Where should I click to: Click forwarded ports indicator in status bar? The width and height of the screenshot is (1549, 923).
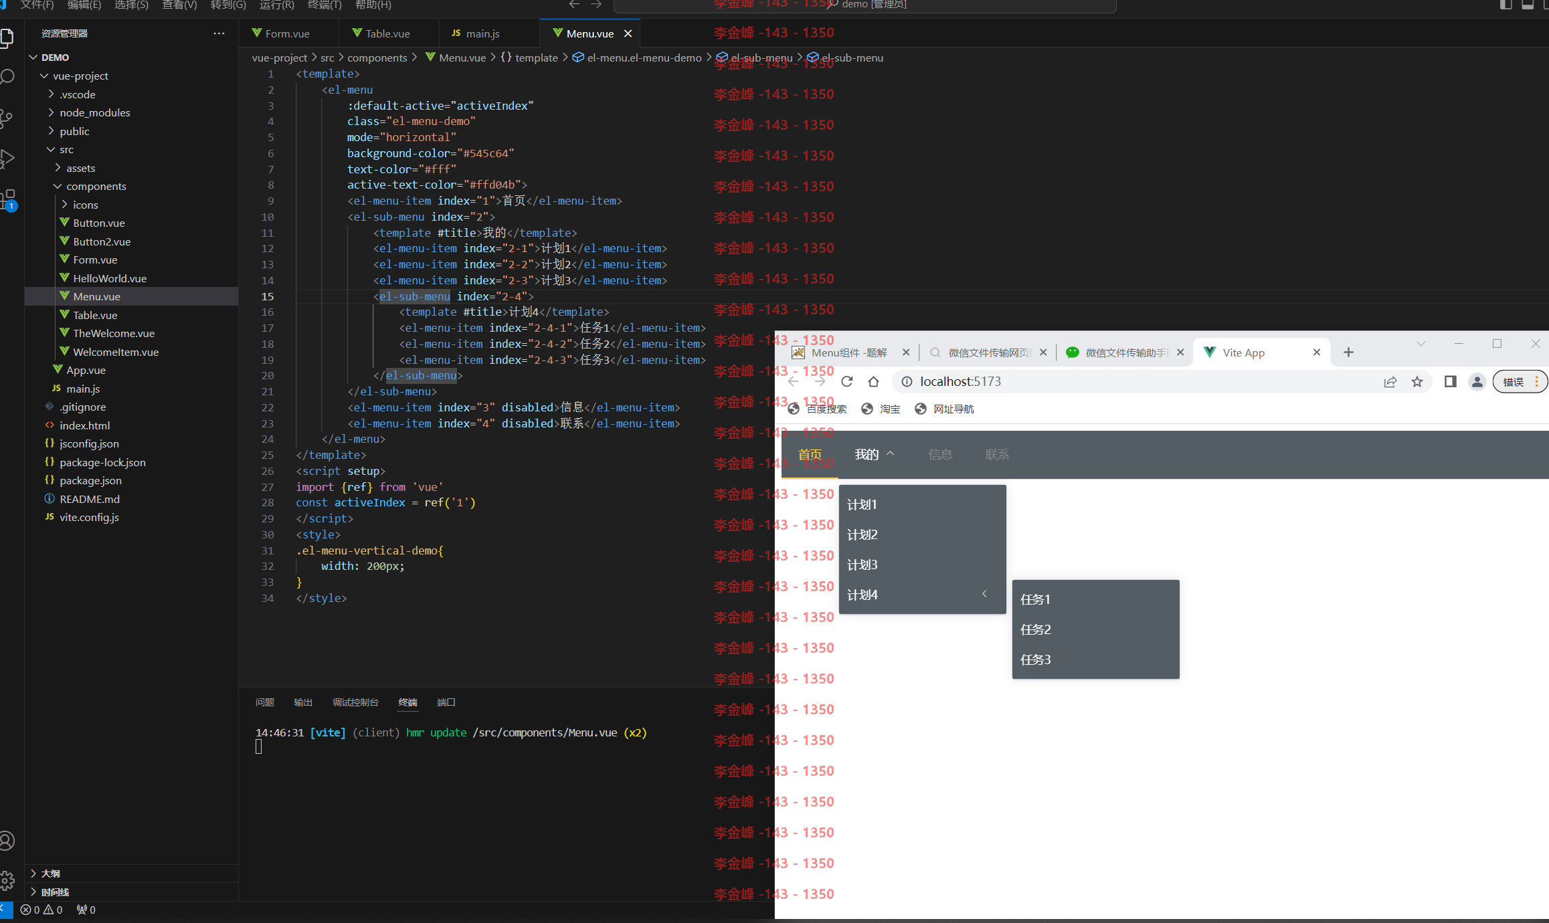coord(86,910)
